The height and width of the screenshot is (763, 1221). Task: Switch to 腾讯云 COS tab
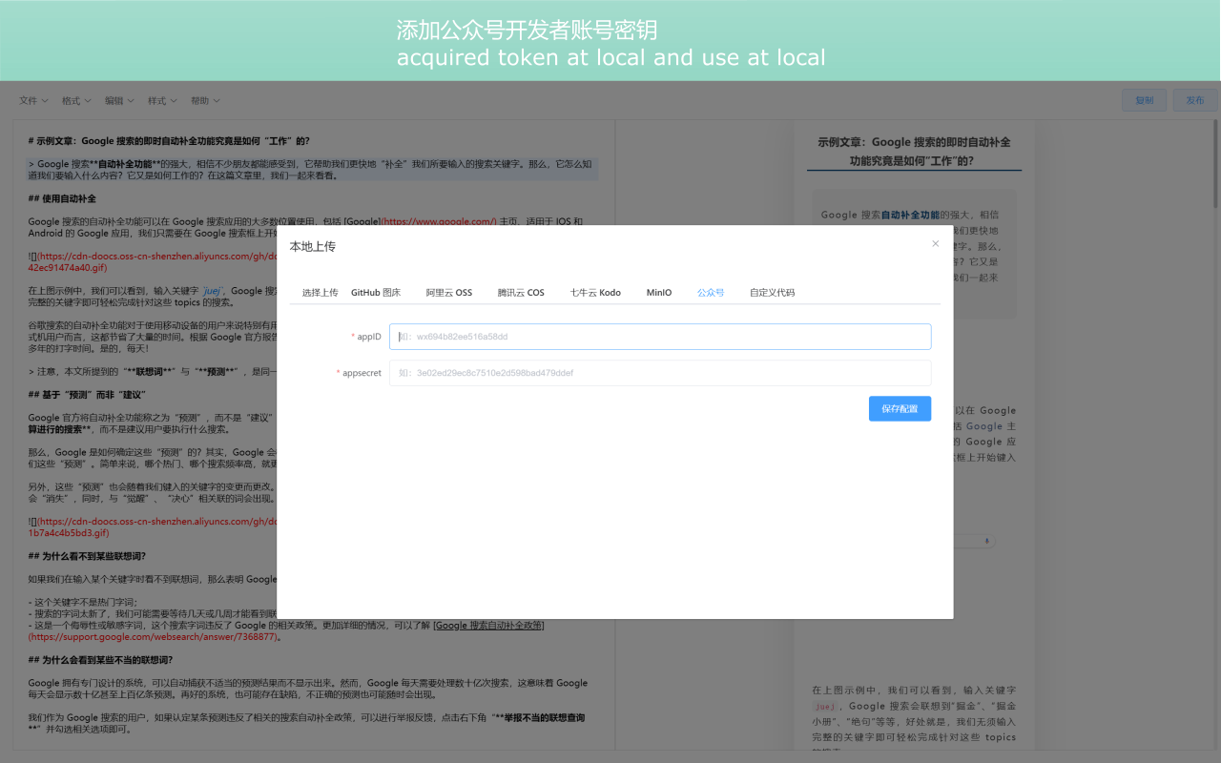pos(521,293)
